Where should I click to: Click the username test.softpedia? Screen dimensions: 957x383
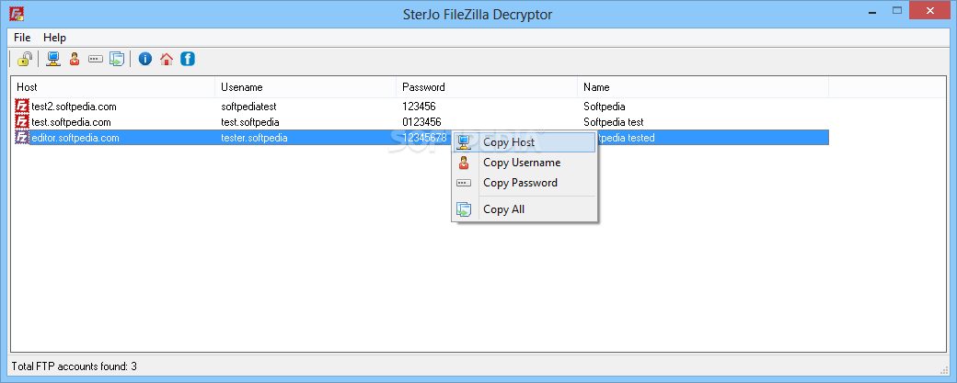[250, 122]
